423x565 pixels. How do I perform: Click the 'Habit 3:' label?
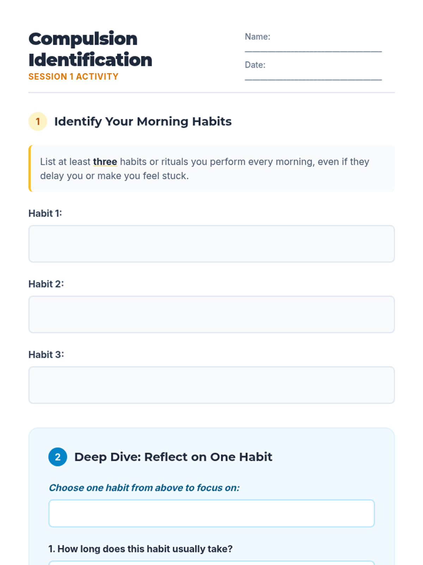pos(46,355)
